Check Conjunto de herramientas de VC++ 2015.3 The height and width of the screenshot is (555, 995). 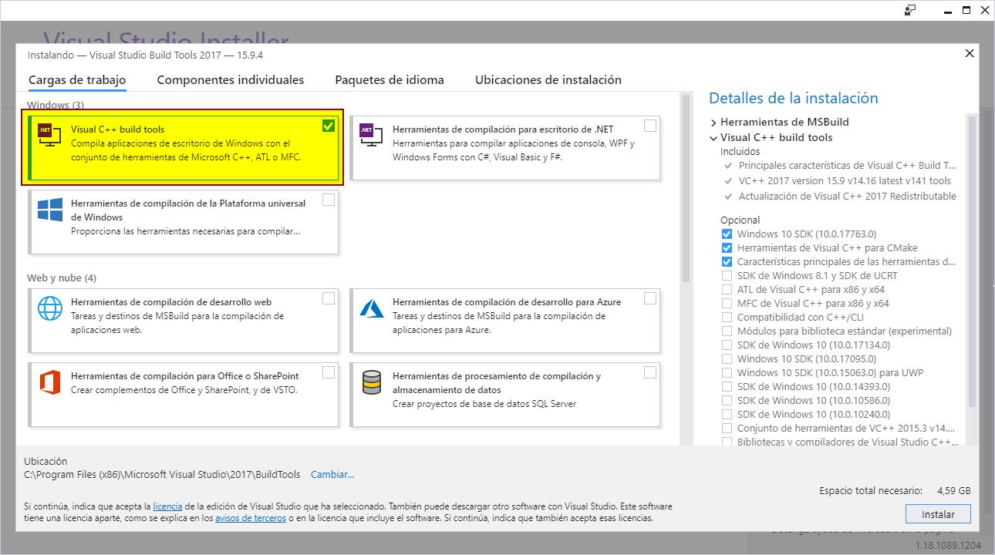tap(727, 428)
